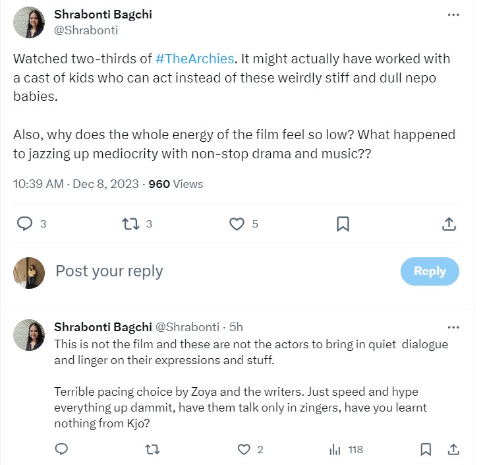Open the 10:39 AM Dec 8 timestamp
Viewport: 485px width, 465px height.
click(x=76, y=184)
